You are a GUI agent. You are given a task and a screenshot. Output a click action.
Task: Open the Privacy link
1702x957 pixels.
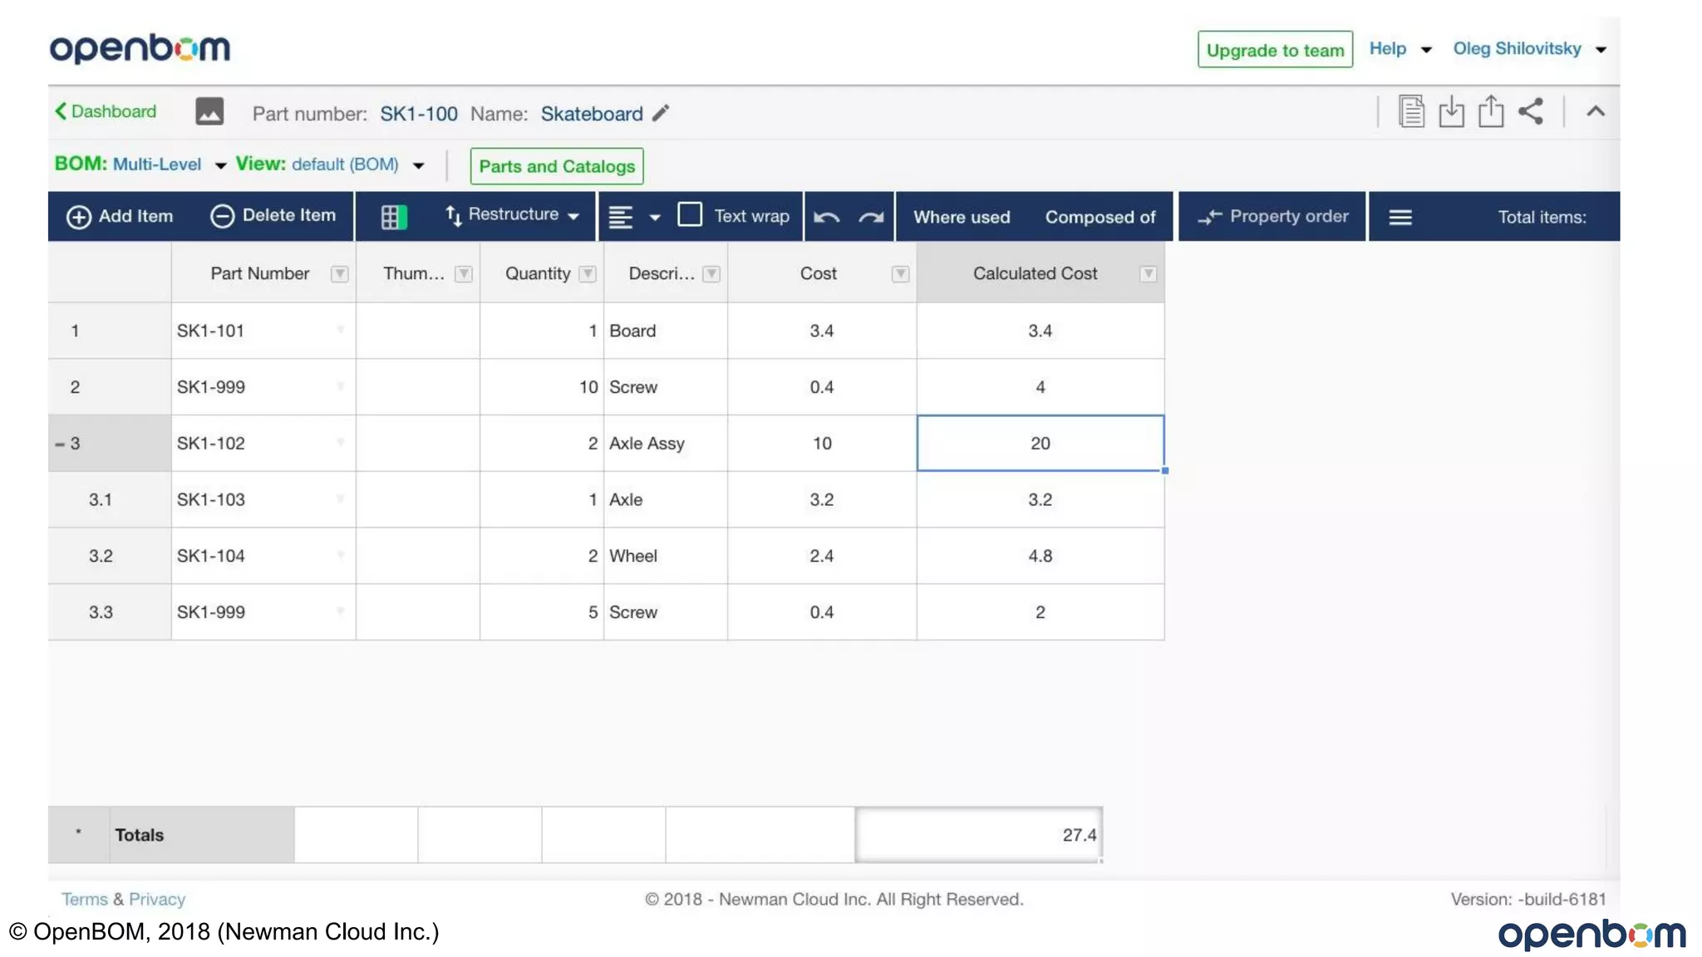[157, 899]
